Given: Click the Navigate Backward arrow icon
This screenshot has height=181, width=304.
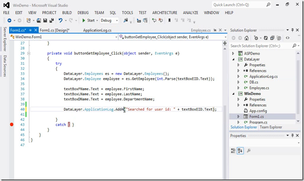Looking at the screenshot, I should [9, 20].
